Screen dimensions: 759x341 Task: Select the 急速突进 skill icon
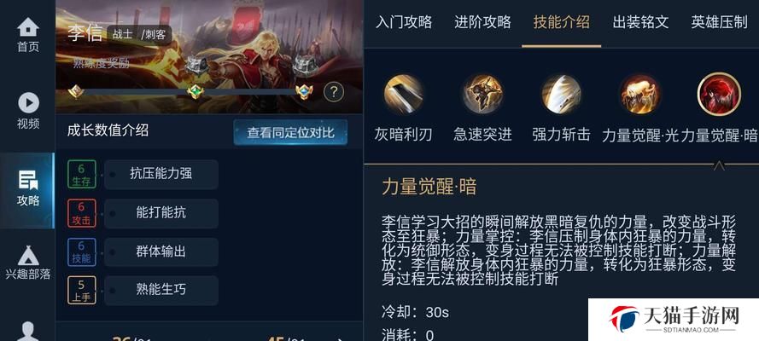point(482,94)
